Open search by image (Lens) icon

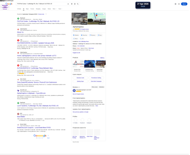(x=75, y=4)
